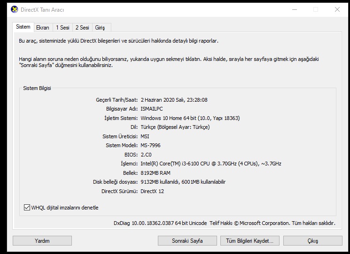This screenshot has height=254, width=350.
Task: Click the BIOS label
Action: click(x=131, y=155)
